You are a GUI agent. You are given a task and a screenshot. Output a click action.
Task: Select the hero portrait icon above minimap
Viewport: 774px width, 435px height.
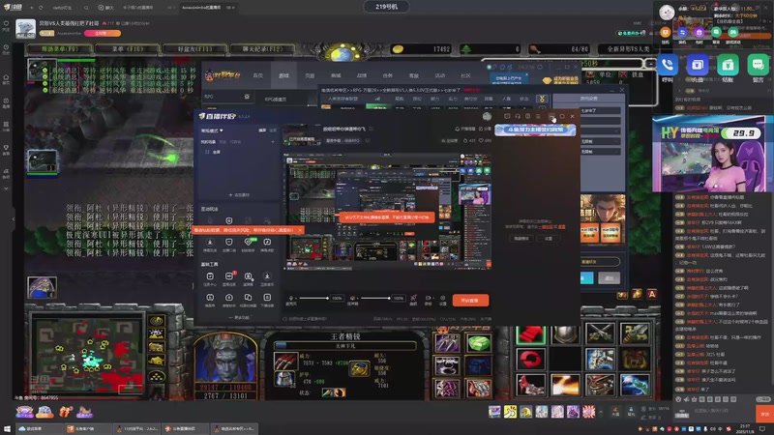click(x=42, y=287)
